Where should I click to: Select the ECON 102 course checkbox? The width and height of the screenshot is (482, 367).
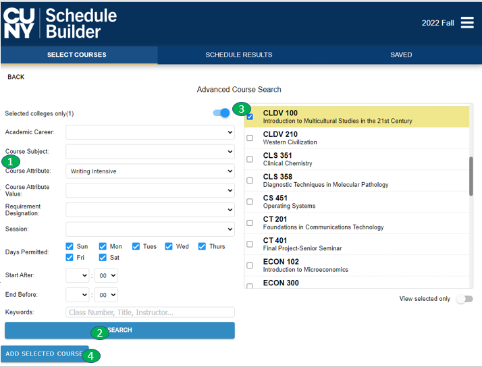pos(250,265)
